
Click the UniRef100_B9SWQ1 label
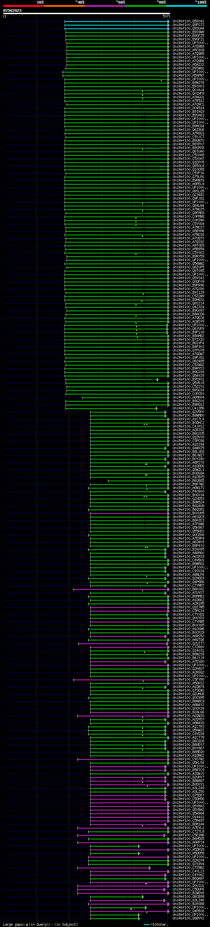click(x=188, y=68)
